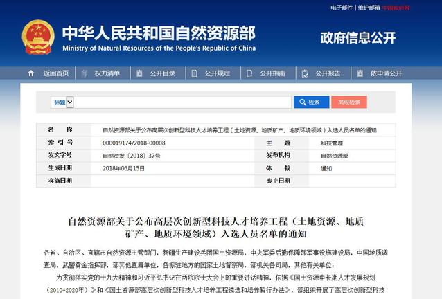Open the 维护邮箱 link at top

370,8
